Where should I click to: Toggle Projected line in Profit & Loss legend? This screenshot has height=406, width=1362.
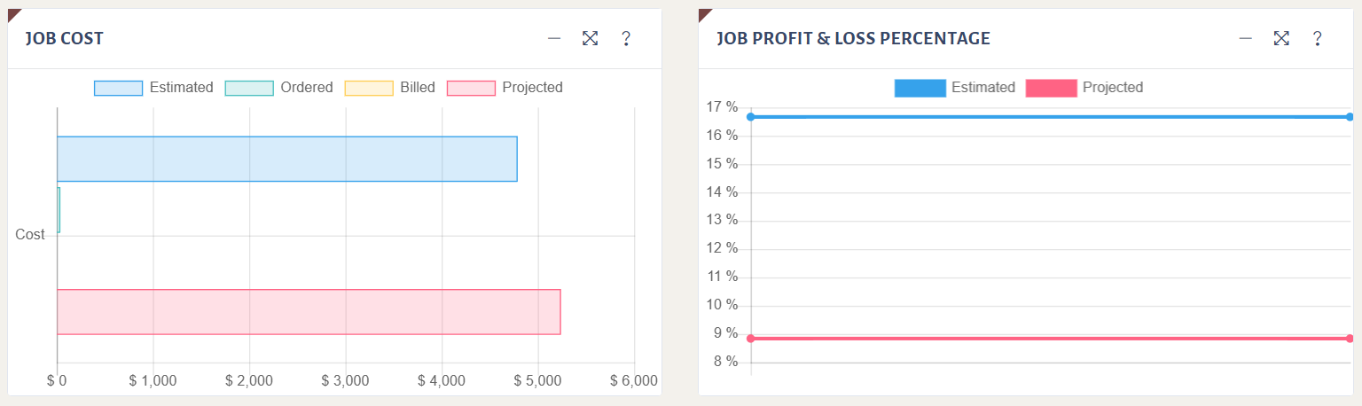pyautogui.click(x=1084, y=88)
